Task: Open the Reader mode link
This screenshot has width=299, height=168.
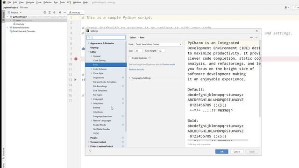Action: pos(169,64)
